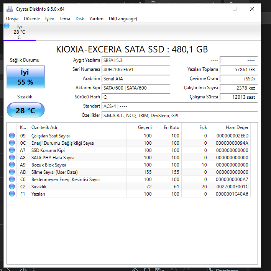Viewport: 271px width, 271px height.
Task: Select the Çalışılan Saat Sayısı row
Action: click(x=129, y=135)
